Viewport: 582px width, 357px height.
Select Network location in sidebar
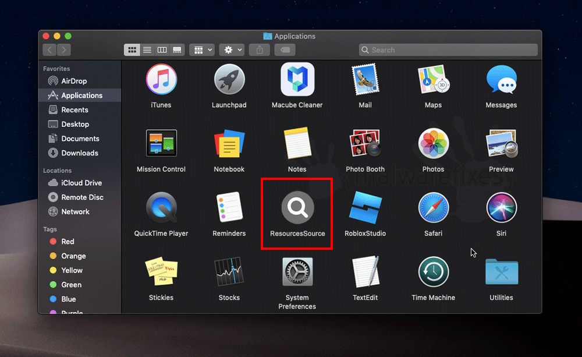[80, 212]
